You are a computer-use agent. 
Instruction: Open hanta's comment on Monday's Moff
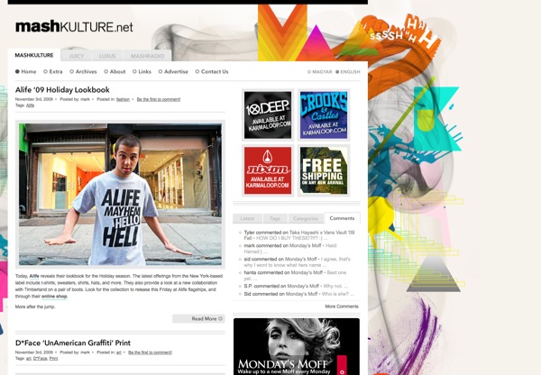(295, 275)
